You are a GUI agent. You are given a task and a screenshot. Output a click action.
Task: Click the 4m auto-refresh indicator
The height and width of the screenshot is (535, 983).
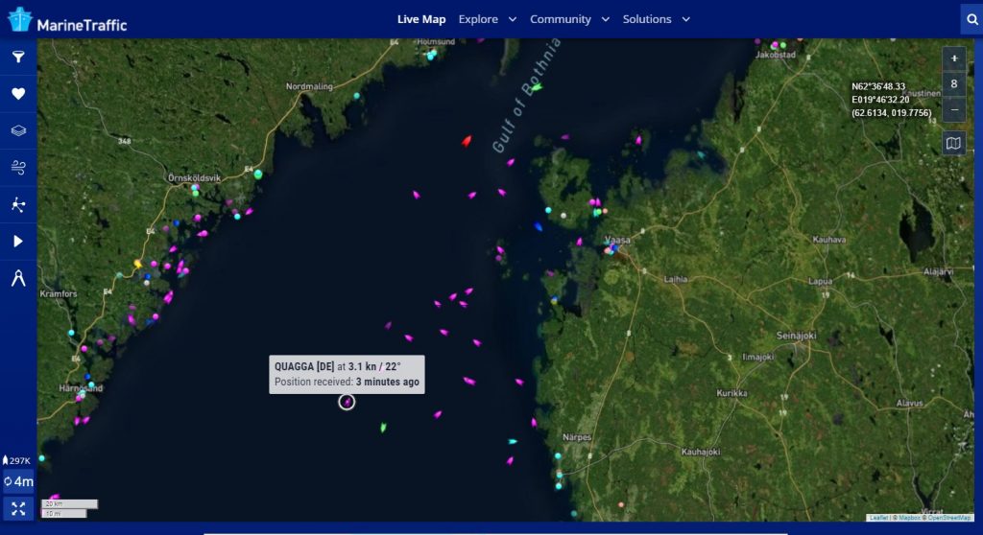coord(18,482)
